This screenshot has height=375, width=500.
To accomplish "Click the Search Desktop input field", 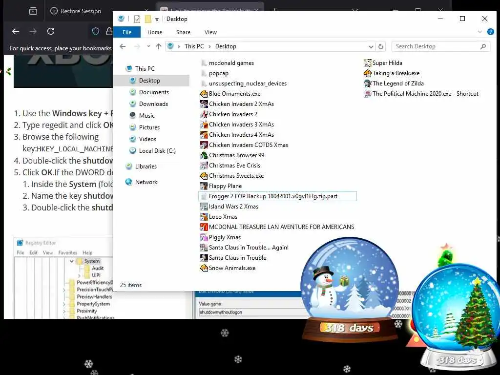I will (440, 46).
